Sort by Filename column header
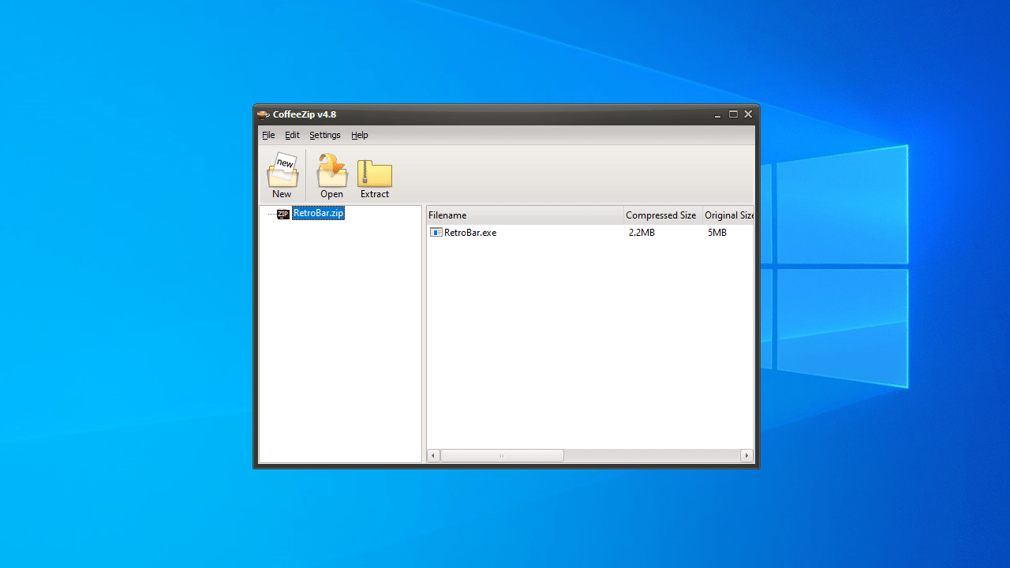This screenshot has width=1010, height=568. (525, 215)
